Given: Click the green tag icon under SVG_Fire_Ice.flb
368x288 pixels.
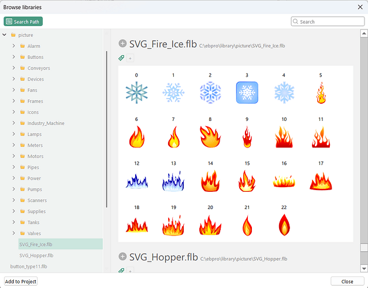Looking at the screenshot, I should coord(121,58).
